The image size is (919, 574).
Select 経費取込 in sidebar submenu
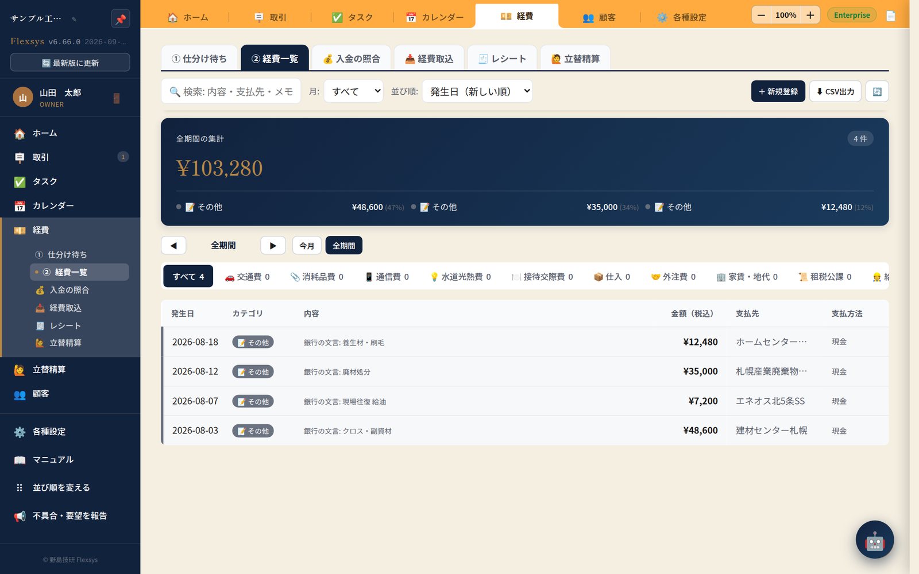coord(79,308)
